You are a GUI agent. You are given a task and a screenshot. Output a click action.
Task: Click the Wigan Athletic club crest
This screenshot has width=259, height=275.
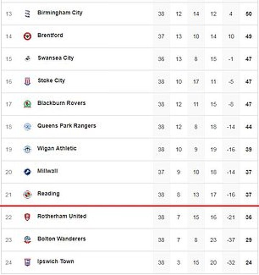click(27, 149)
